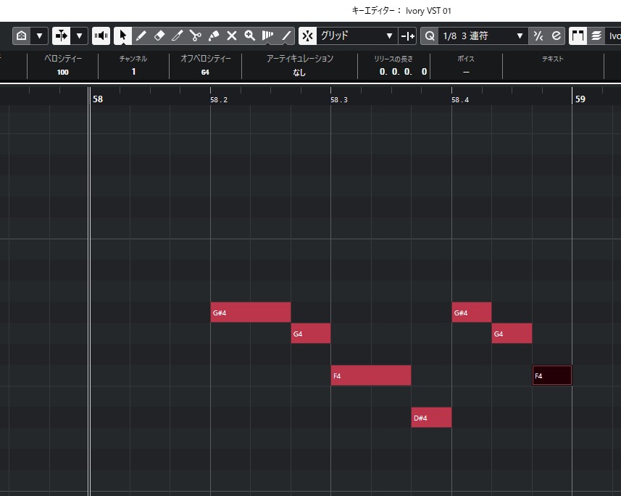Screen dimensions: 621x496
Task: Click bar 59 on the ruler
Action: point(580,99)
